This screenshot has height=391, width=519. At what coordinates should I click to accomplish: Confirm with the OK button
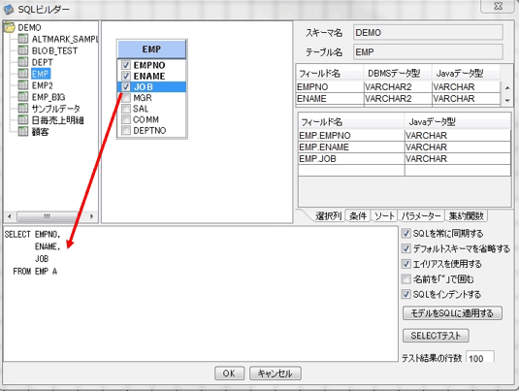point(229,374)
